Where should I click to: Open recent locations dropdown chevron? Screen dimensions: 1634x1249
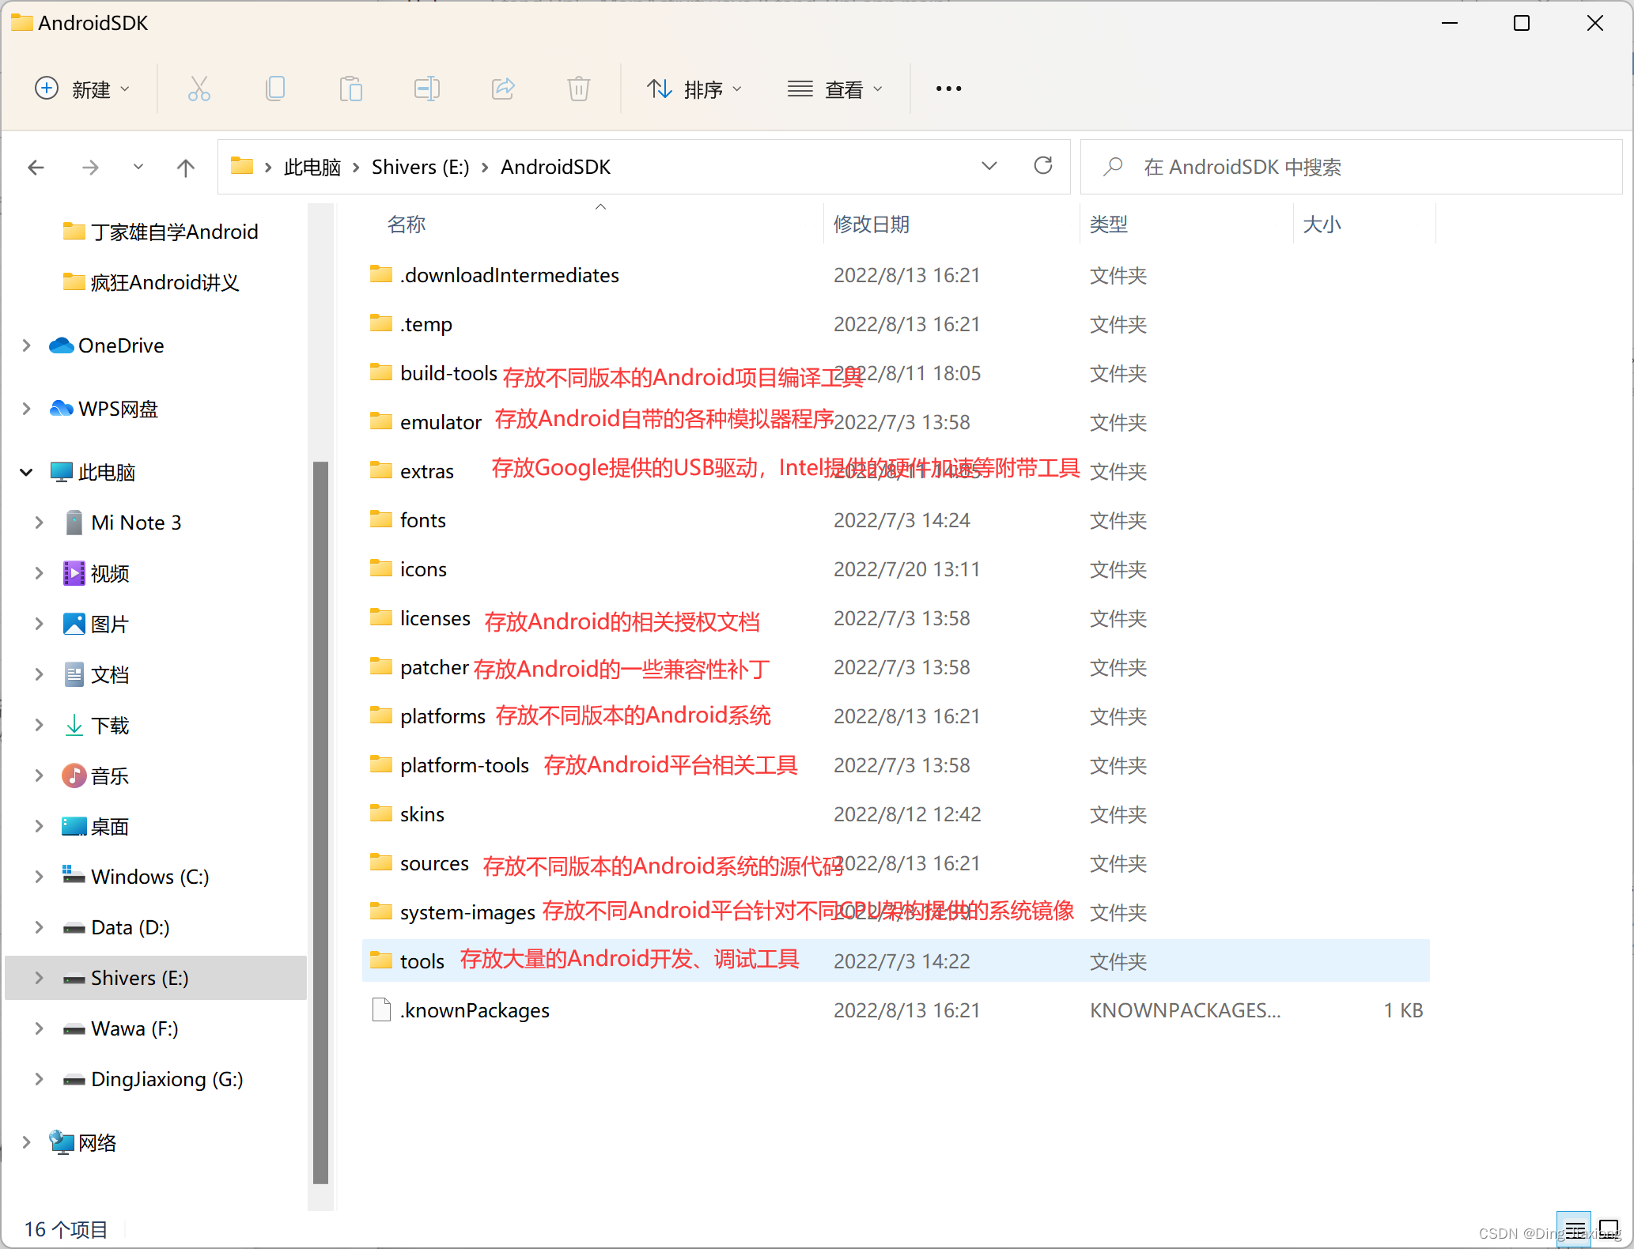point(138,167)
